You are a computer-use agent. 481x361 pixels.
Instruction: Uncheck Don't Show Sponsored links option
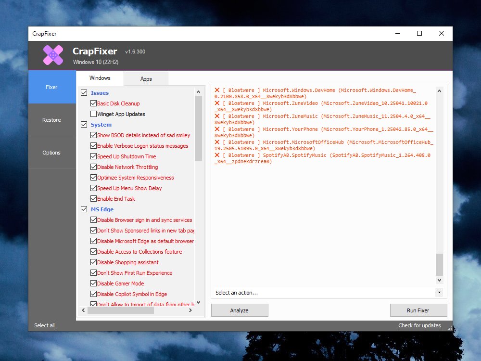(x=94, y=230)
